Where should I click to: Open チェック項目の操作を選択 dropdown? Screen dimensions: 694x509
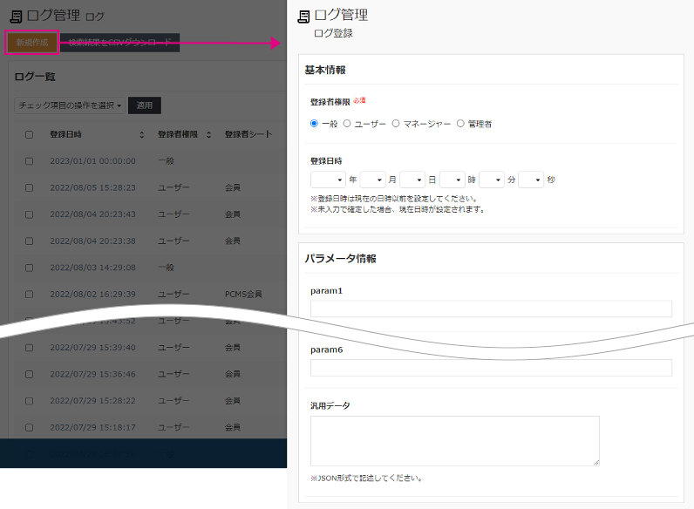[70, 105]
